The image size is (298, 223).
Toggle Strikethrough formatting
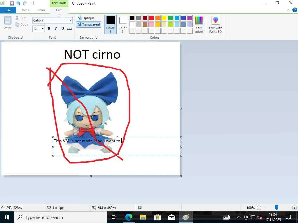point(69,29)
